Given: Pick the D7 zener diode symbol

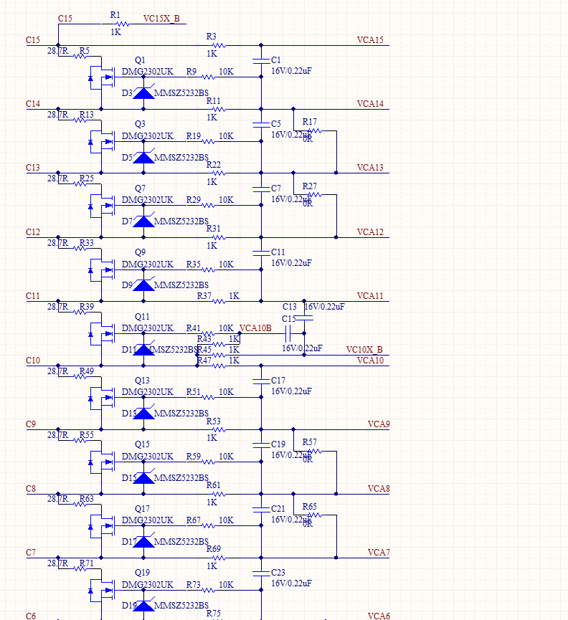Looking at the screenshot, I should click(143, 221).
